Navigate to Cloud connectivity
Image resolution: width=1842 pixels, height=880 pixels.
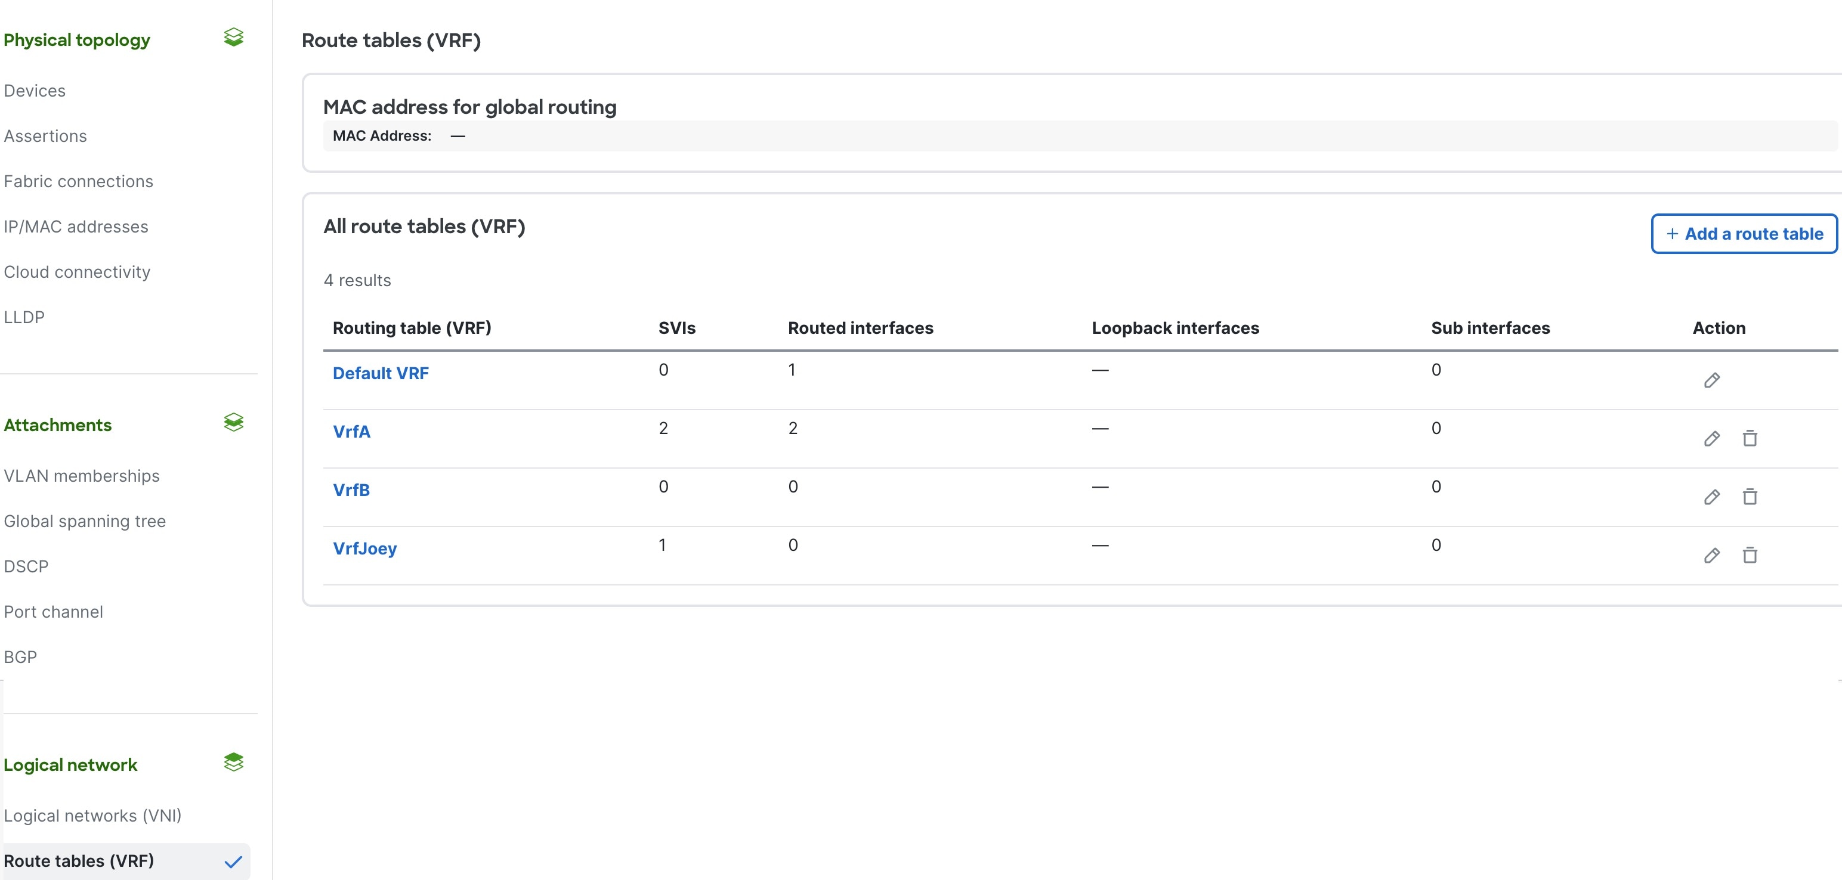pyautogui.click(x=77, y=272)
